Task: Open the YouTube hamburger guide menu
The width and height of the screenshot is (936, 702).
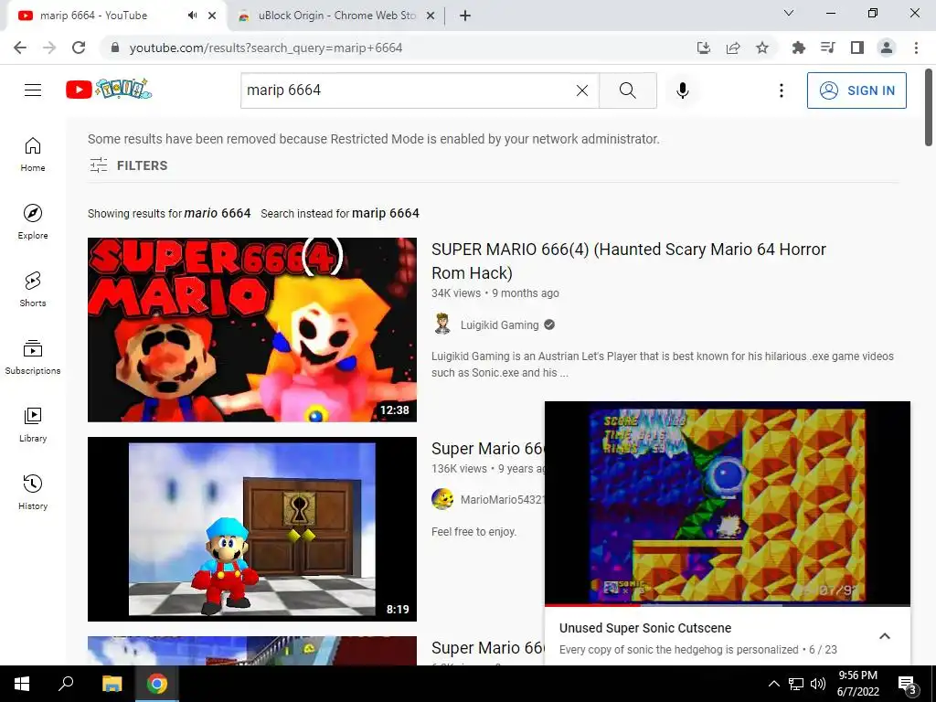Action: 33,90
